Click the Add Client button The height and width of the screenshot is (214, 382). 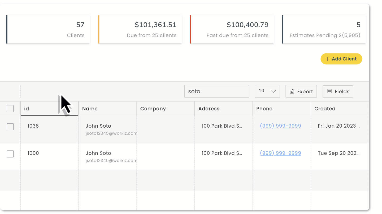pos(341,59)
